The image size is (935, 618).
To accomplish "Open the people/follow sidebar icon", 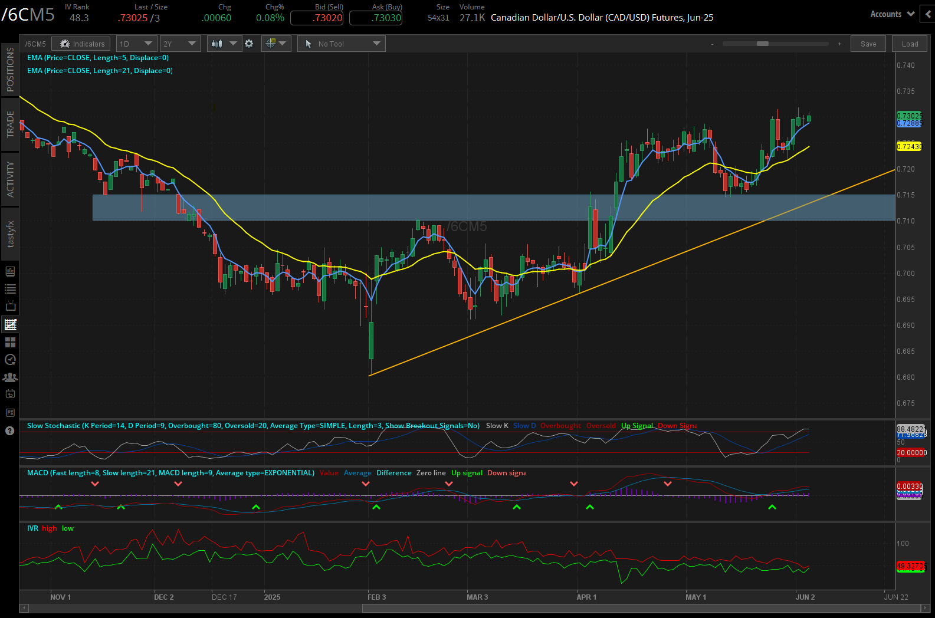I will [x=10, y=377].
